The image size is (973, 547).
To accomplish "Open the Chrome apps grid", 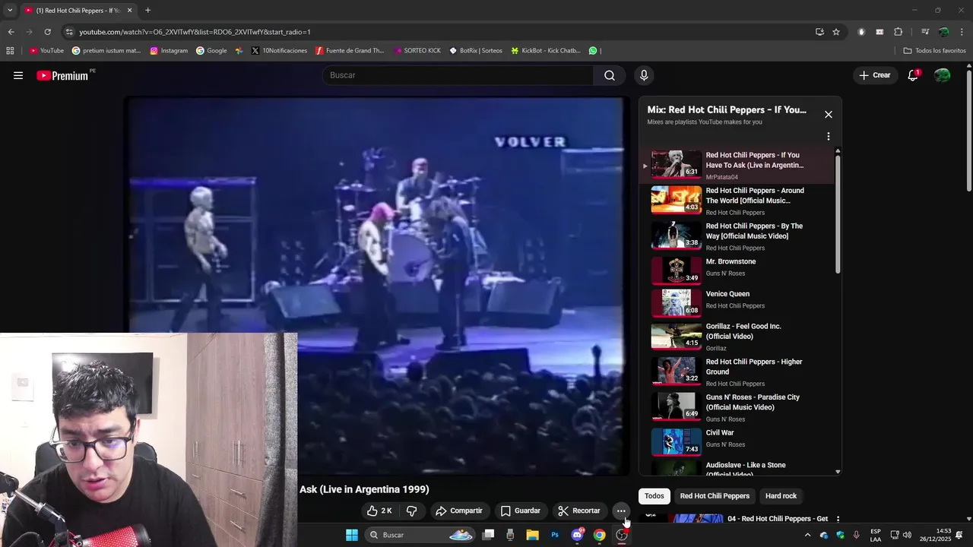I will [x=10, y=51].
